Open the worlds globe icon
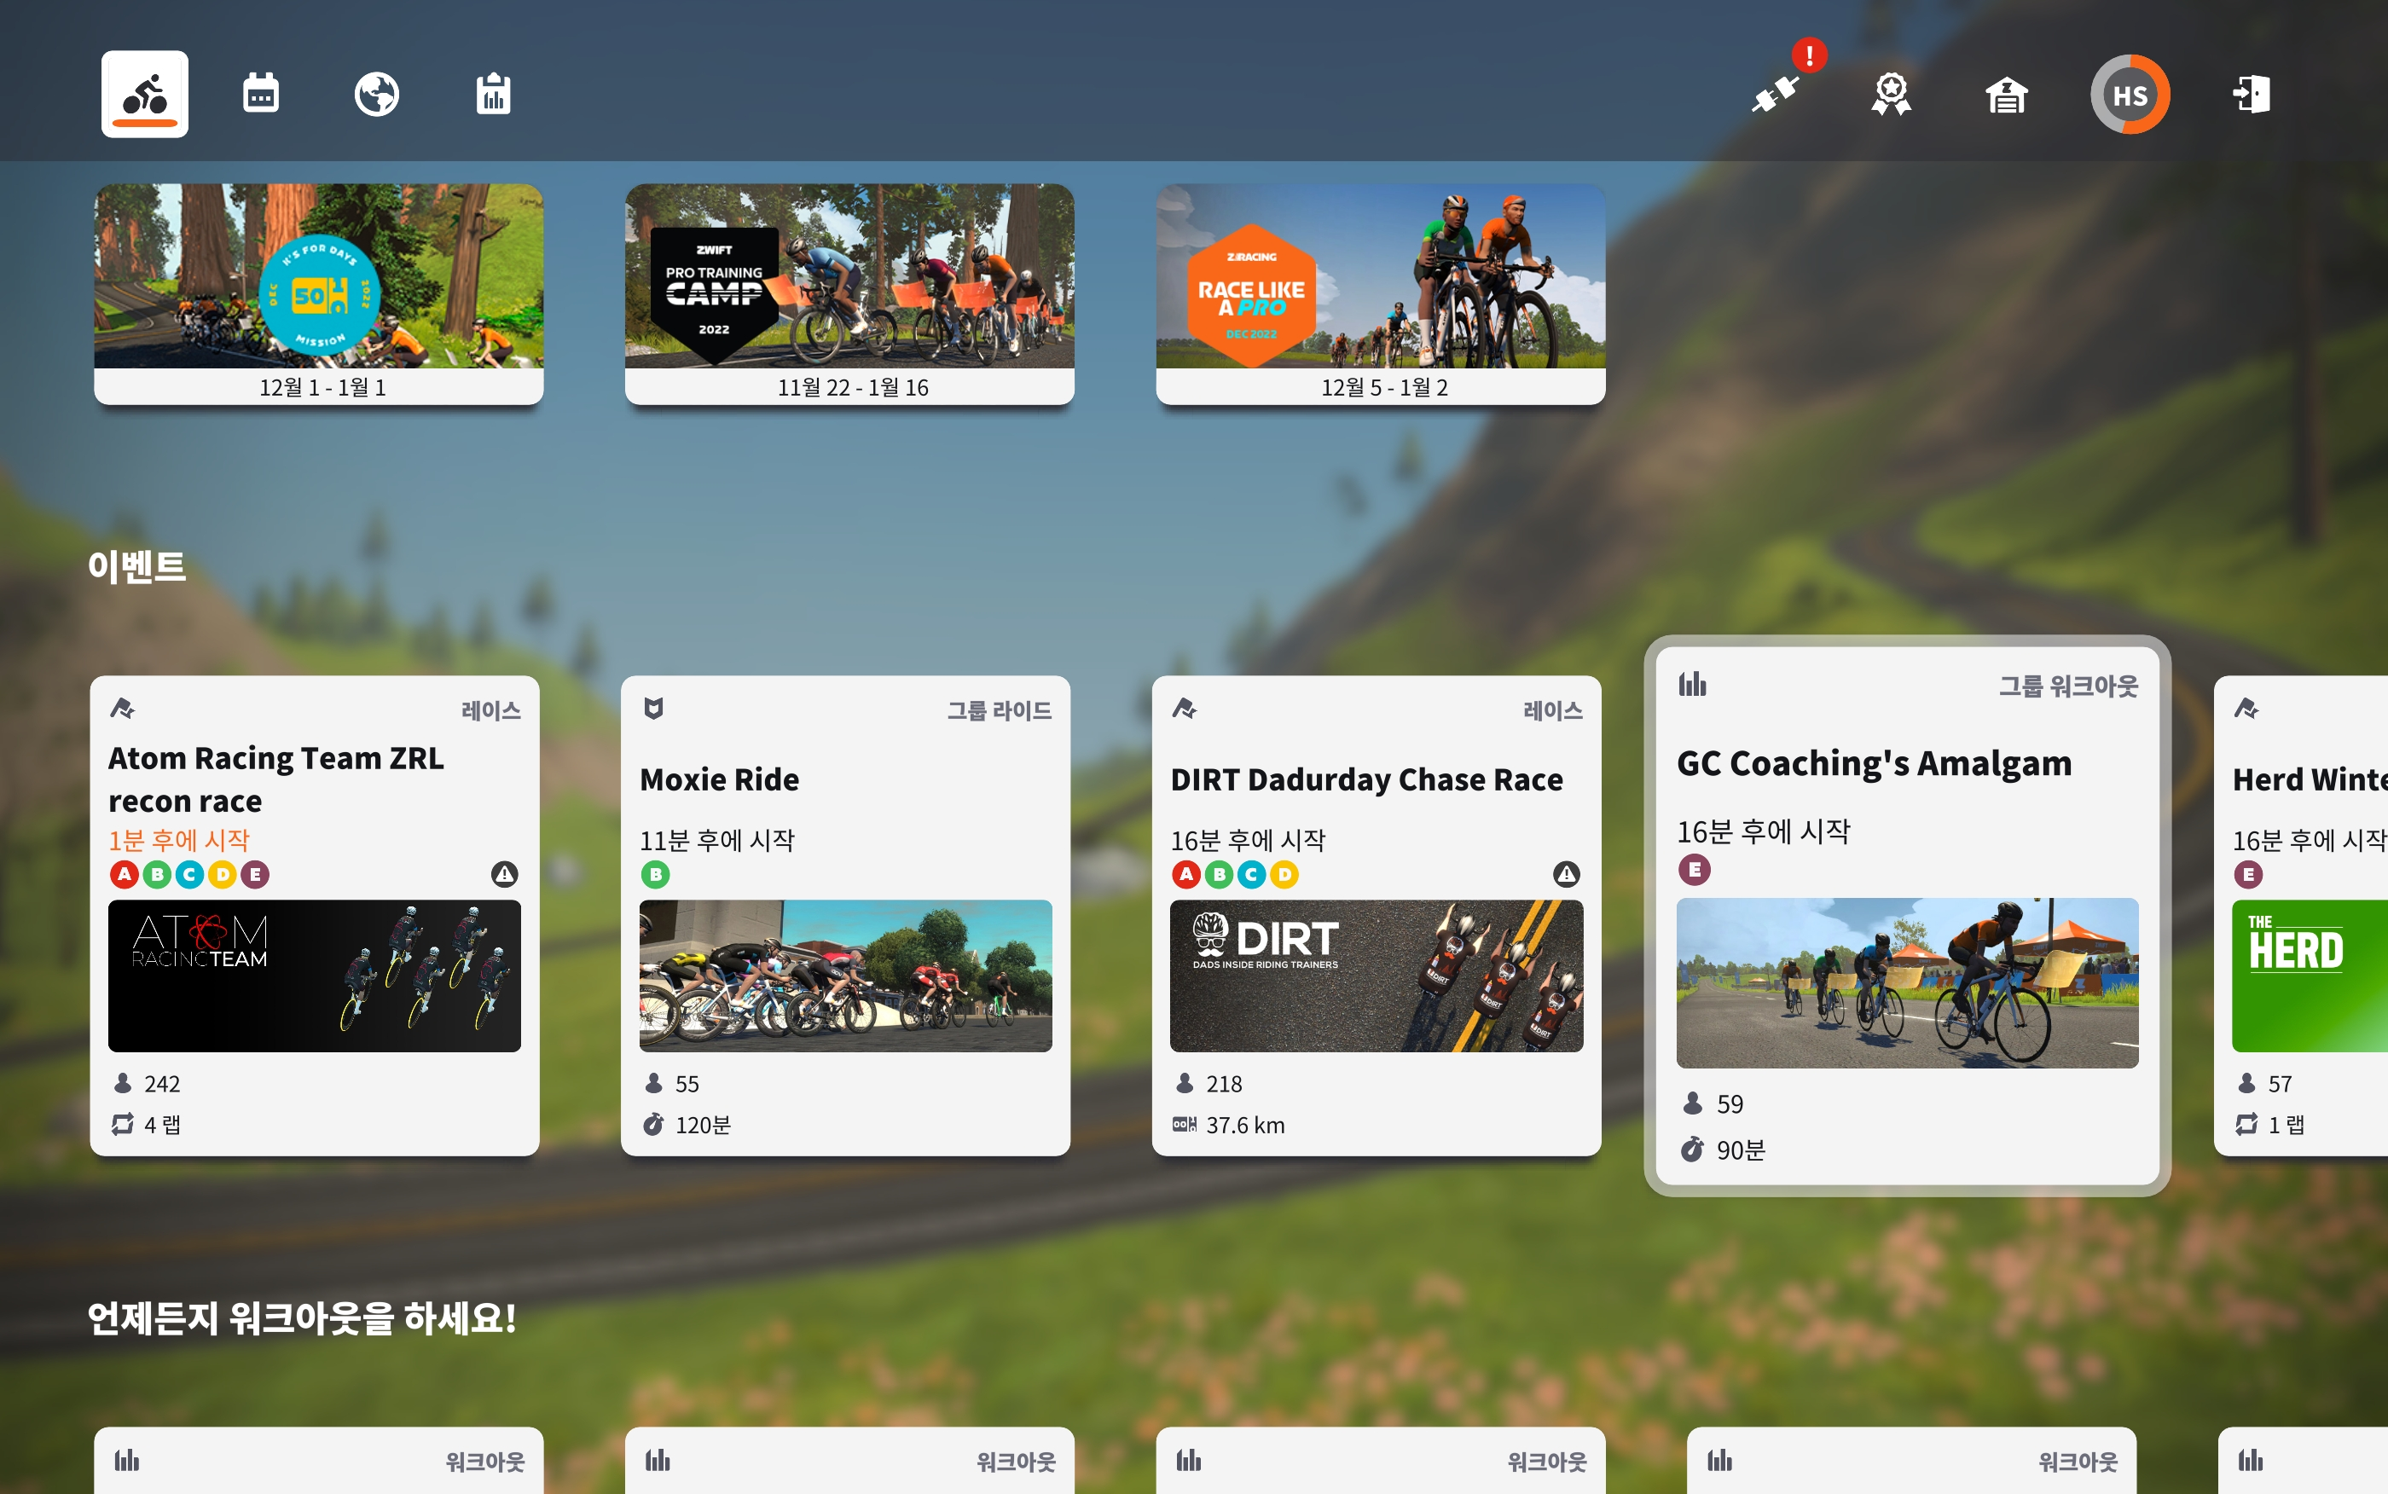The height and width of the screenshot is (1494, 2388). click(x=376, y=94)
